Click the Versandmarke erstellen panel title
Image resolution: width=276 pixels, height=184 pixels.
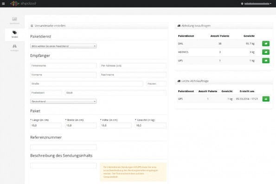click(50, 25)
